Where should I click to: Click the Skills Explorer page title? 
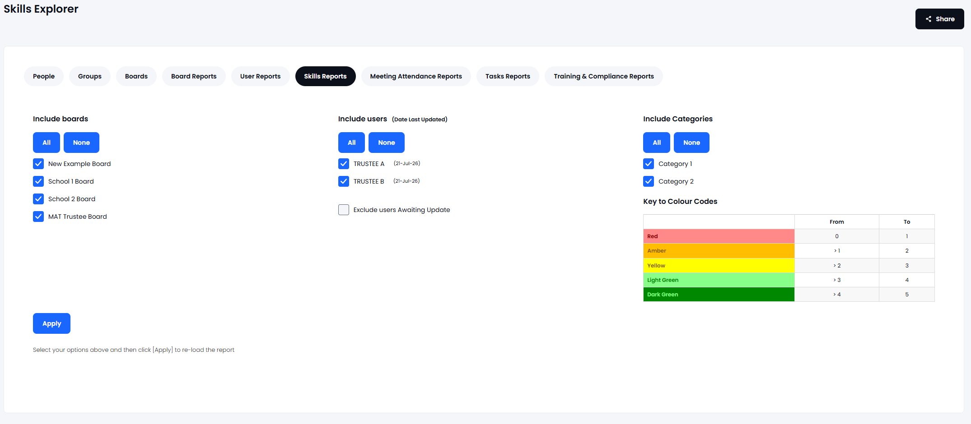pos(41,9)
